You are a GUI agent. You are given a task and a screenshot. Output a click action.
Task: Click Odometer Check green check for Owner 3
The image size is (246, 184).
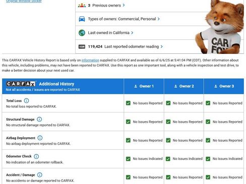pyautogui.click(x=208, y=159)
